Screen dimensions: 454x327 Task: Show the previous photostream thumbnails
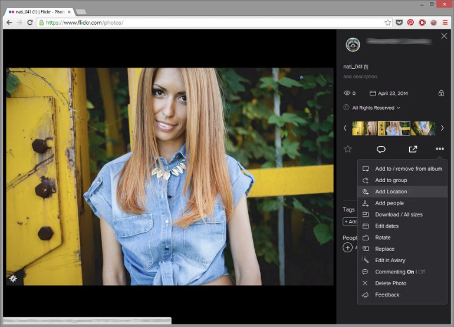[345, 128]
